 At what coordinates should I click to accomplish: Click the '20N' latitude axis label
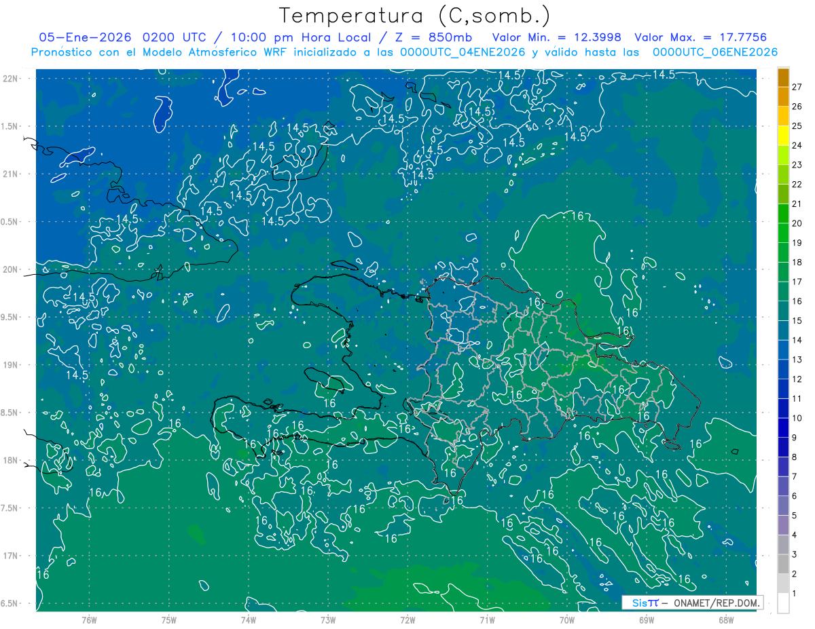(10, 269)
